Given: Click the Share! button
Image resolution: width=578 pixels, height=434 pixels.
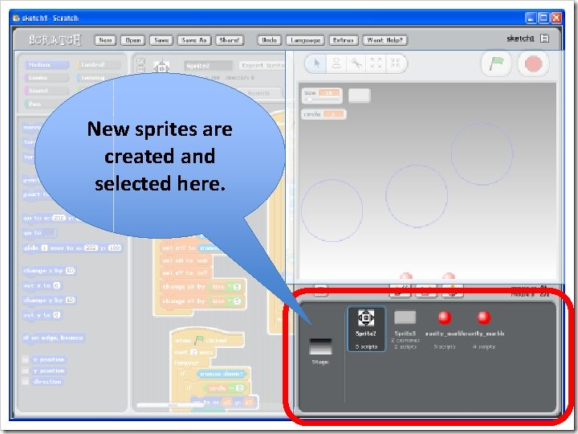Looking at the screenshot, I should pos(230,40).
